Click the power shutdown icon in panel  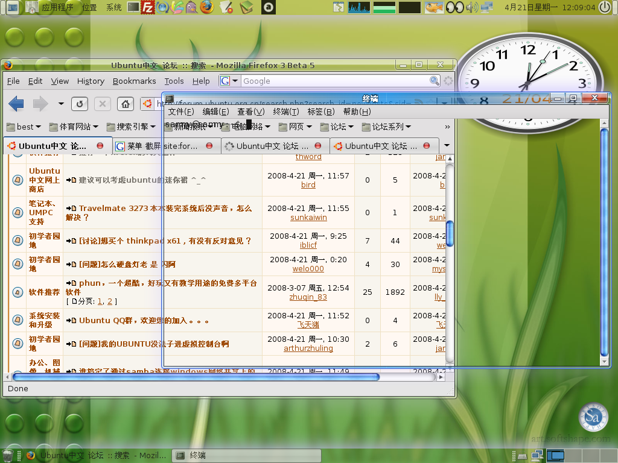click(x=605, y=7)
